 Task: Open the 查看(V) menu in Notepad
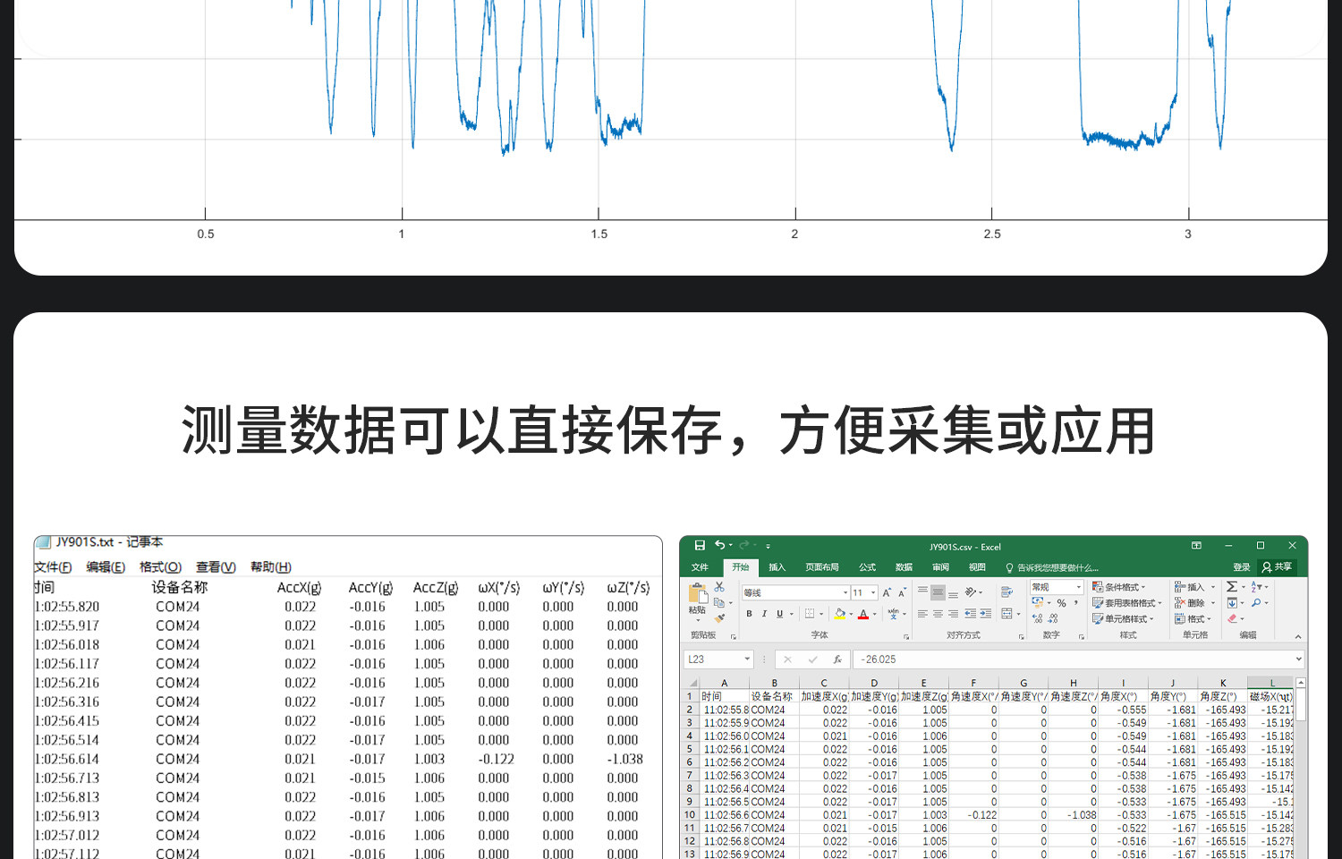216,567
